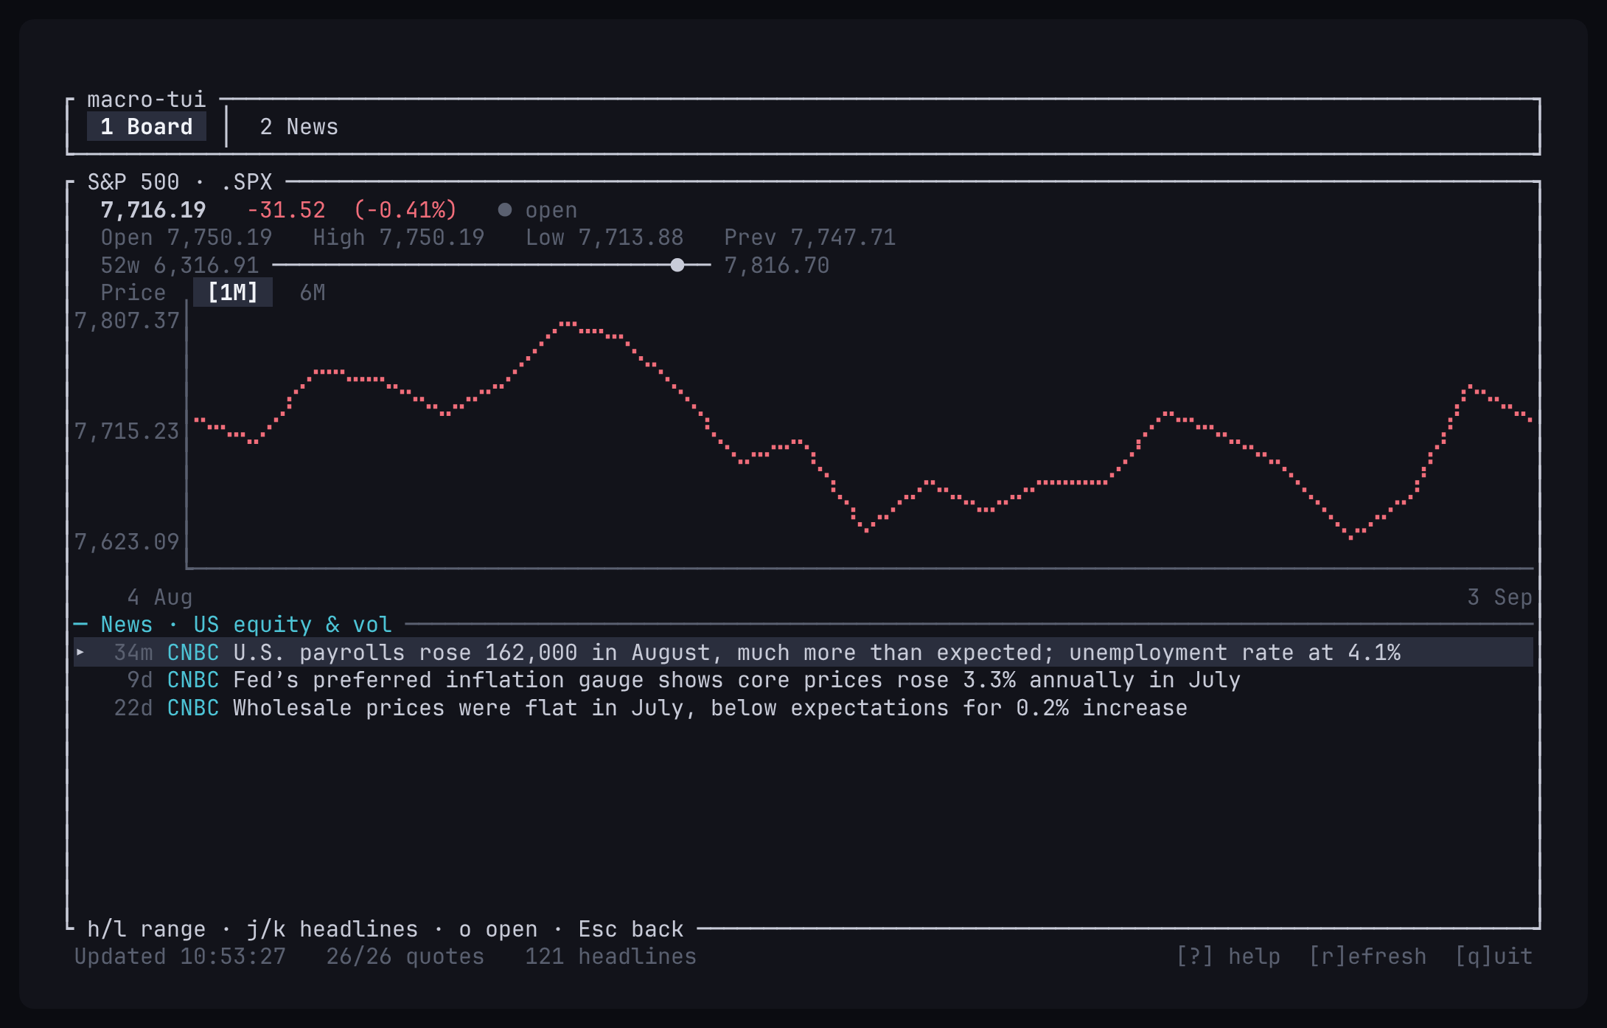The image size is (1607, 1028).
Task: Click the News · US equity & vol header
Action: 246,625
